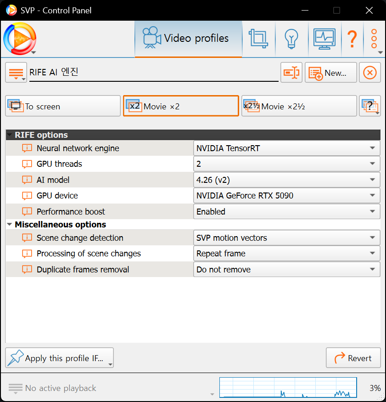Switch to the Video profiles tab
The image size is (386, 402).
188,39
